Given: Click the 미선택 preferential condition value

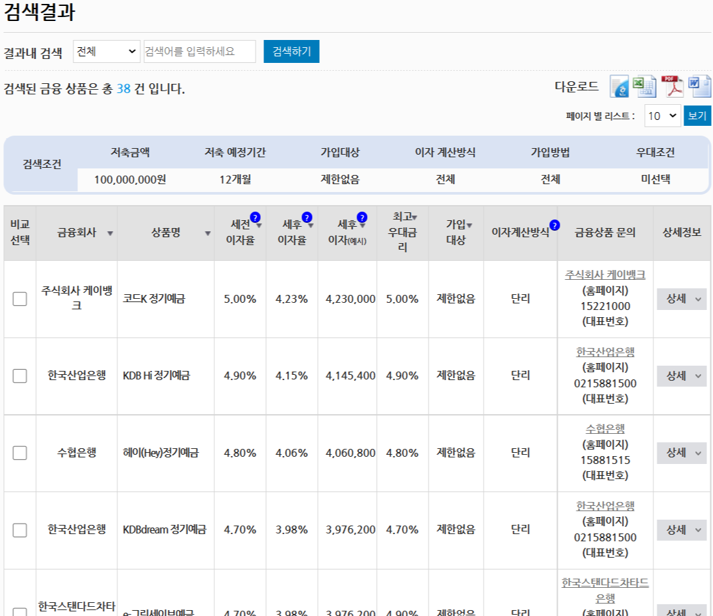Looking at the screenshot, I should pyautogui.click(x=655, y=180).
